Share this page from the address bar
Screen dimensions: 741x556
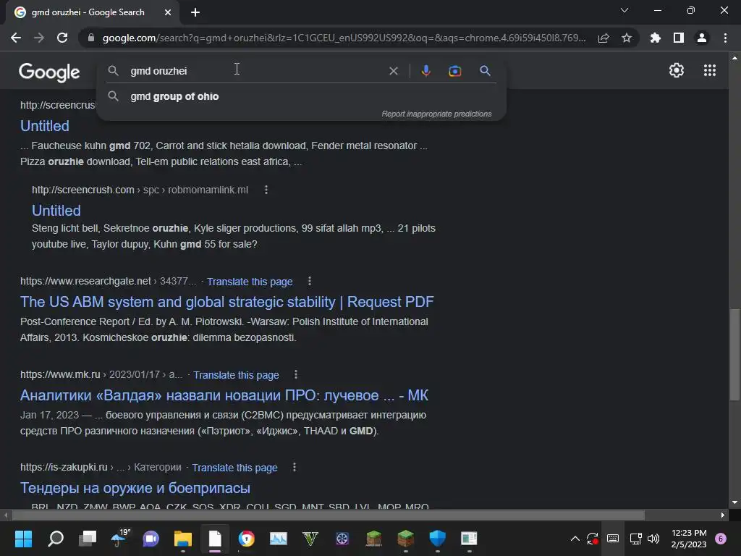[604, 38]
